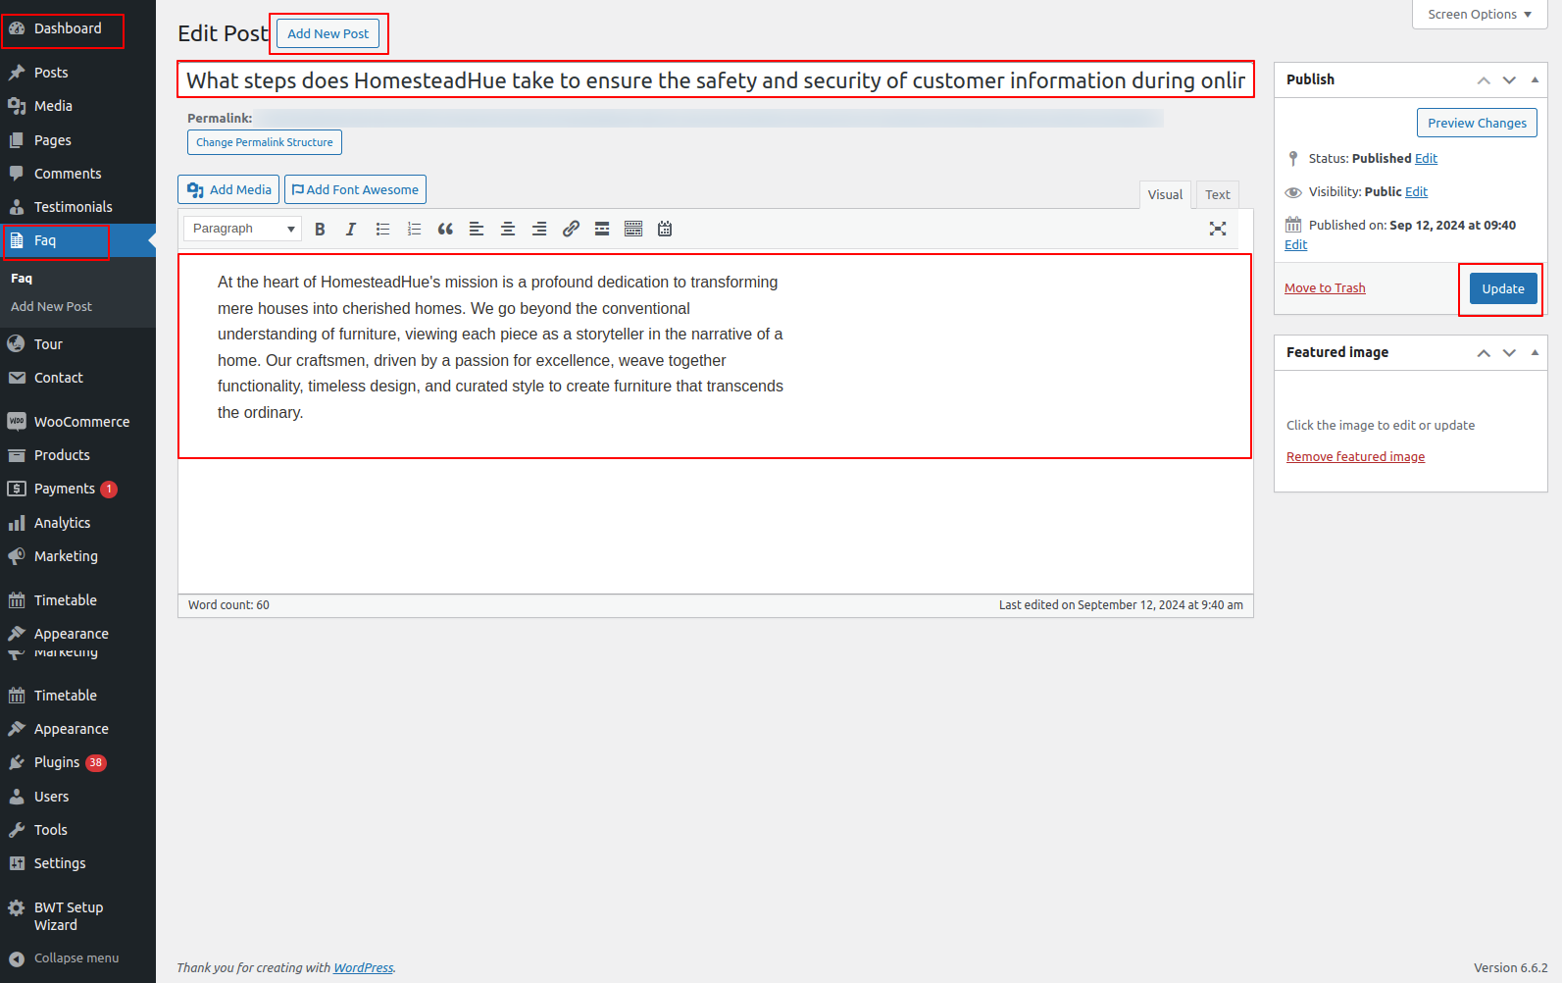This screenshot has width=1562, height=983.
Task: Toggle bold formatting in the editor toolbar
Action: [320, 229]
